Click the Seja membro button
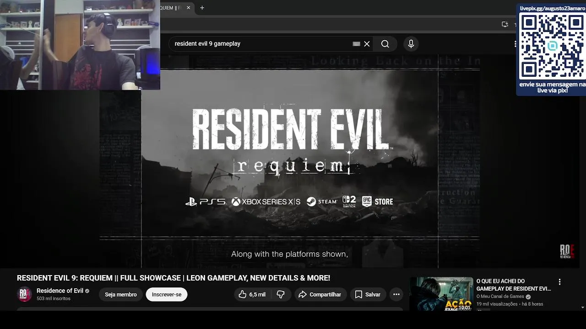 (121, 295)
